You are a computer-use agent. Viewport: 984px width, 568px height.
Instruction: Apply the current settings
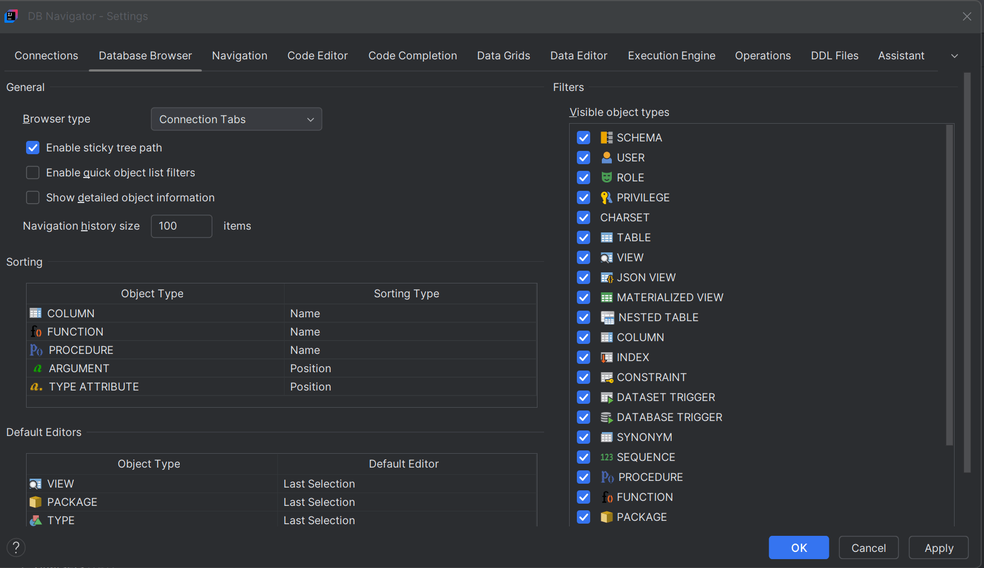pos(938,547)
